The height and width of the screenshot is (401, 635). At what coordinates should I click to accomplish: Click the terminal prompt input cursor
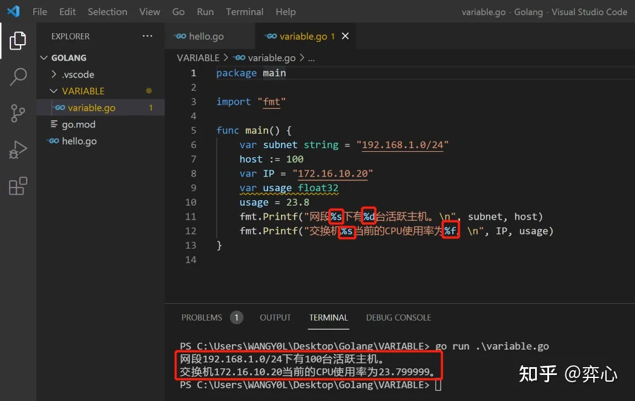point(438,385)
